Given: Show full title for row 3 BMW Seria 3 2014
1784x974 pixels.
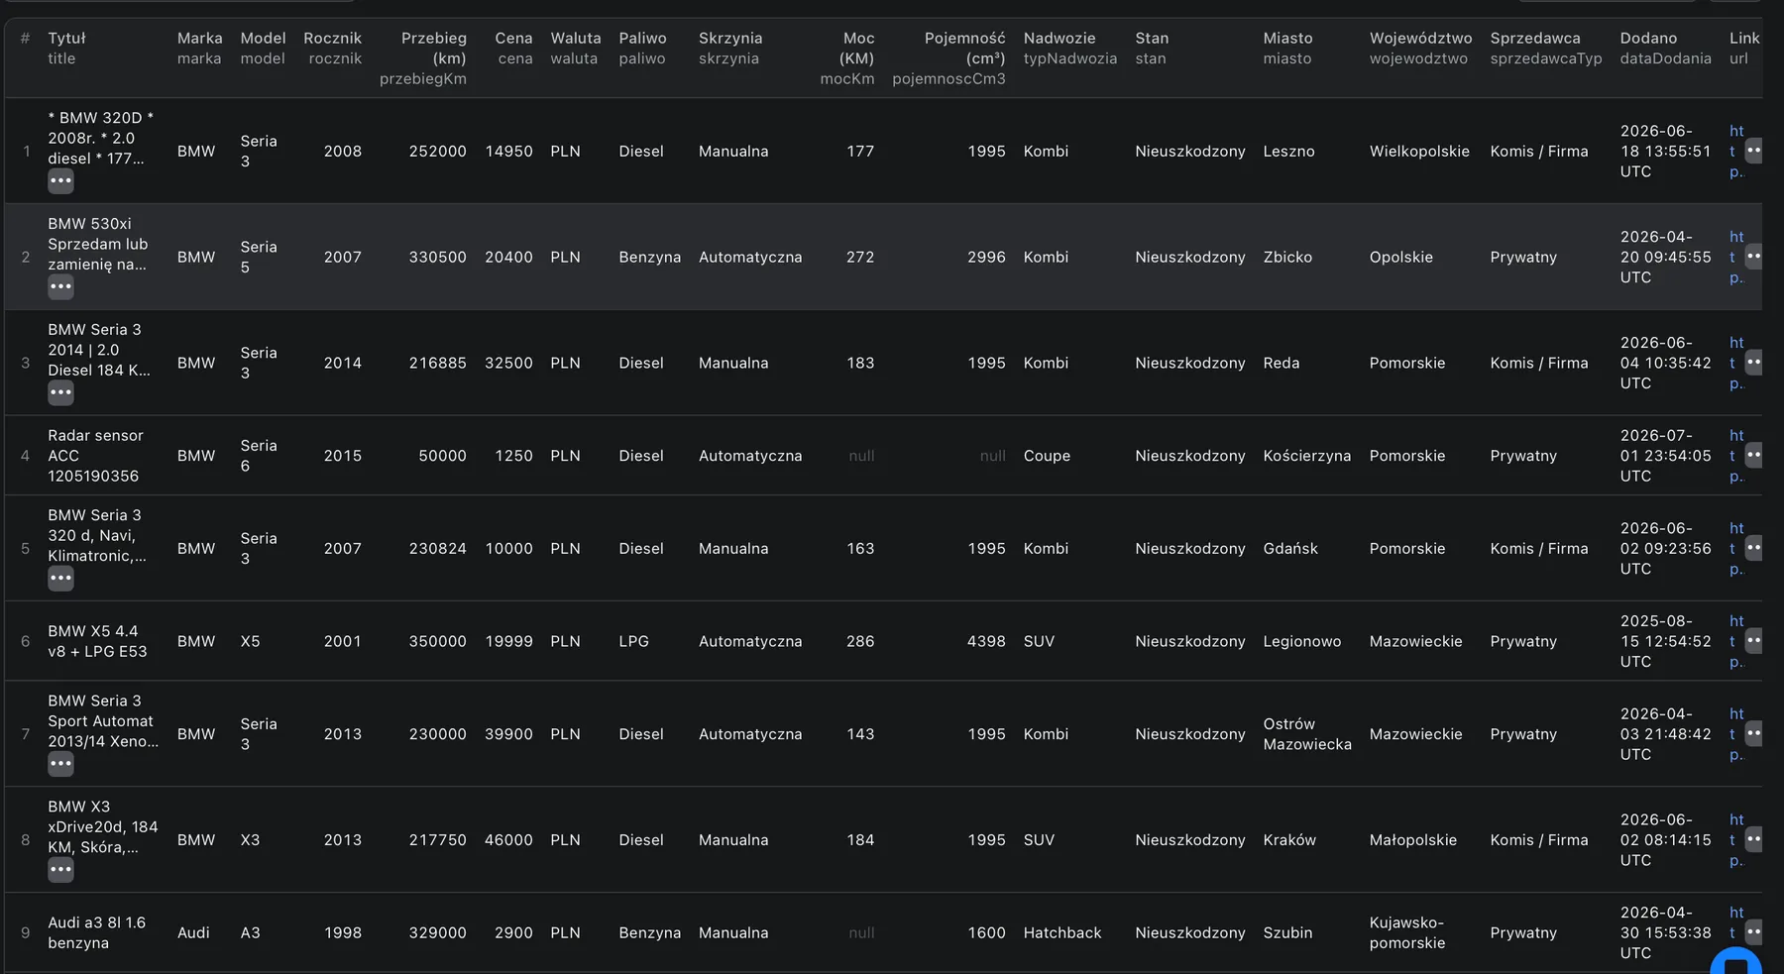Looking at the screenshot, I should pyautogui.click(x=60, y=393).
